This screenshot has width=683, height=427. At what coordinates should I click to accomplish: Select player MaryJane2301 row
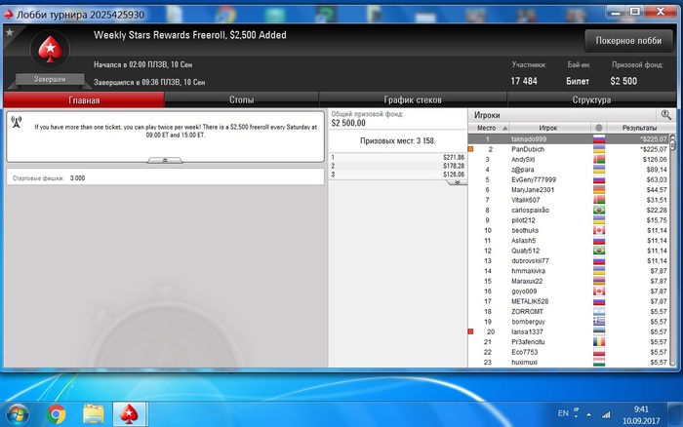[x=569, y=190]
